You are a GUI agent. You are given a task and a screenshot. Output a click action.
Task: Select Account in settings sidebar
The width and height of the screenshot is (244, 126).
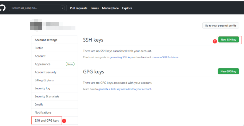(x=54, y=56)
